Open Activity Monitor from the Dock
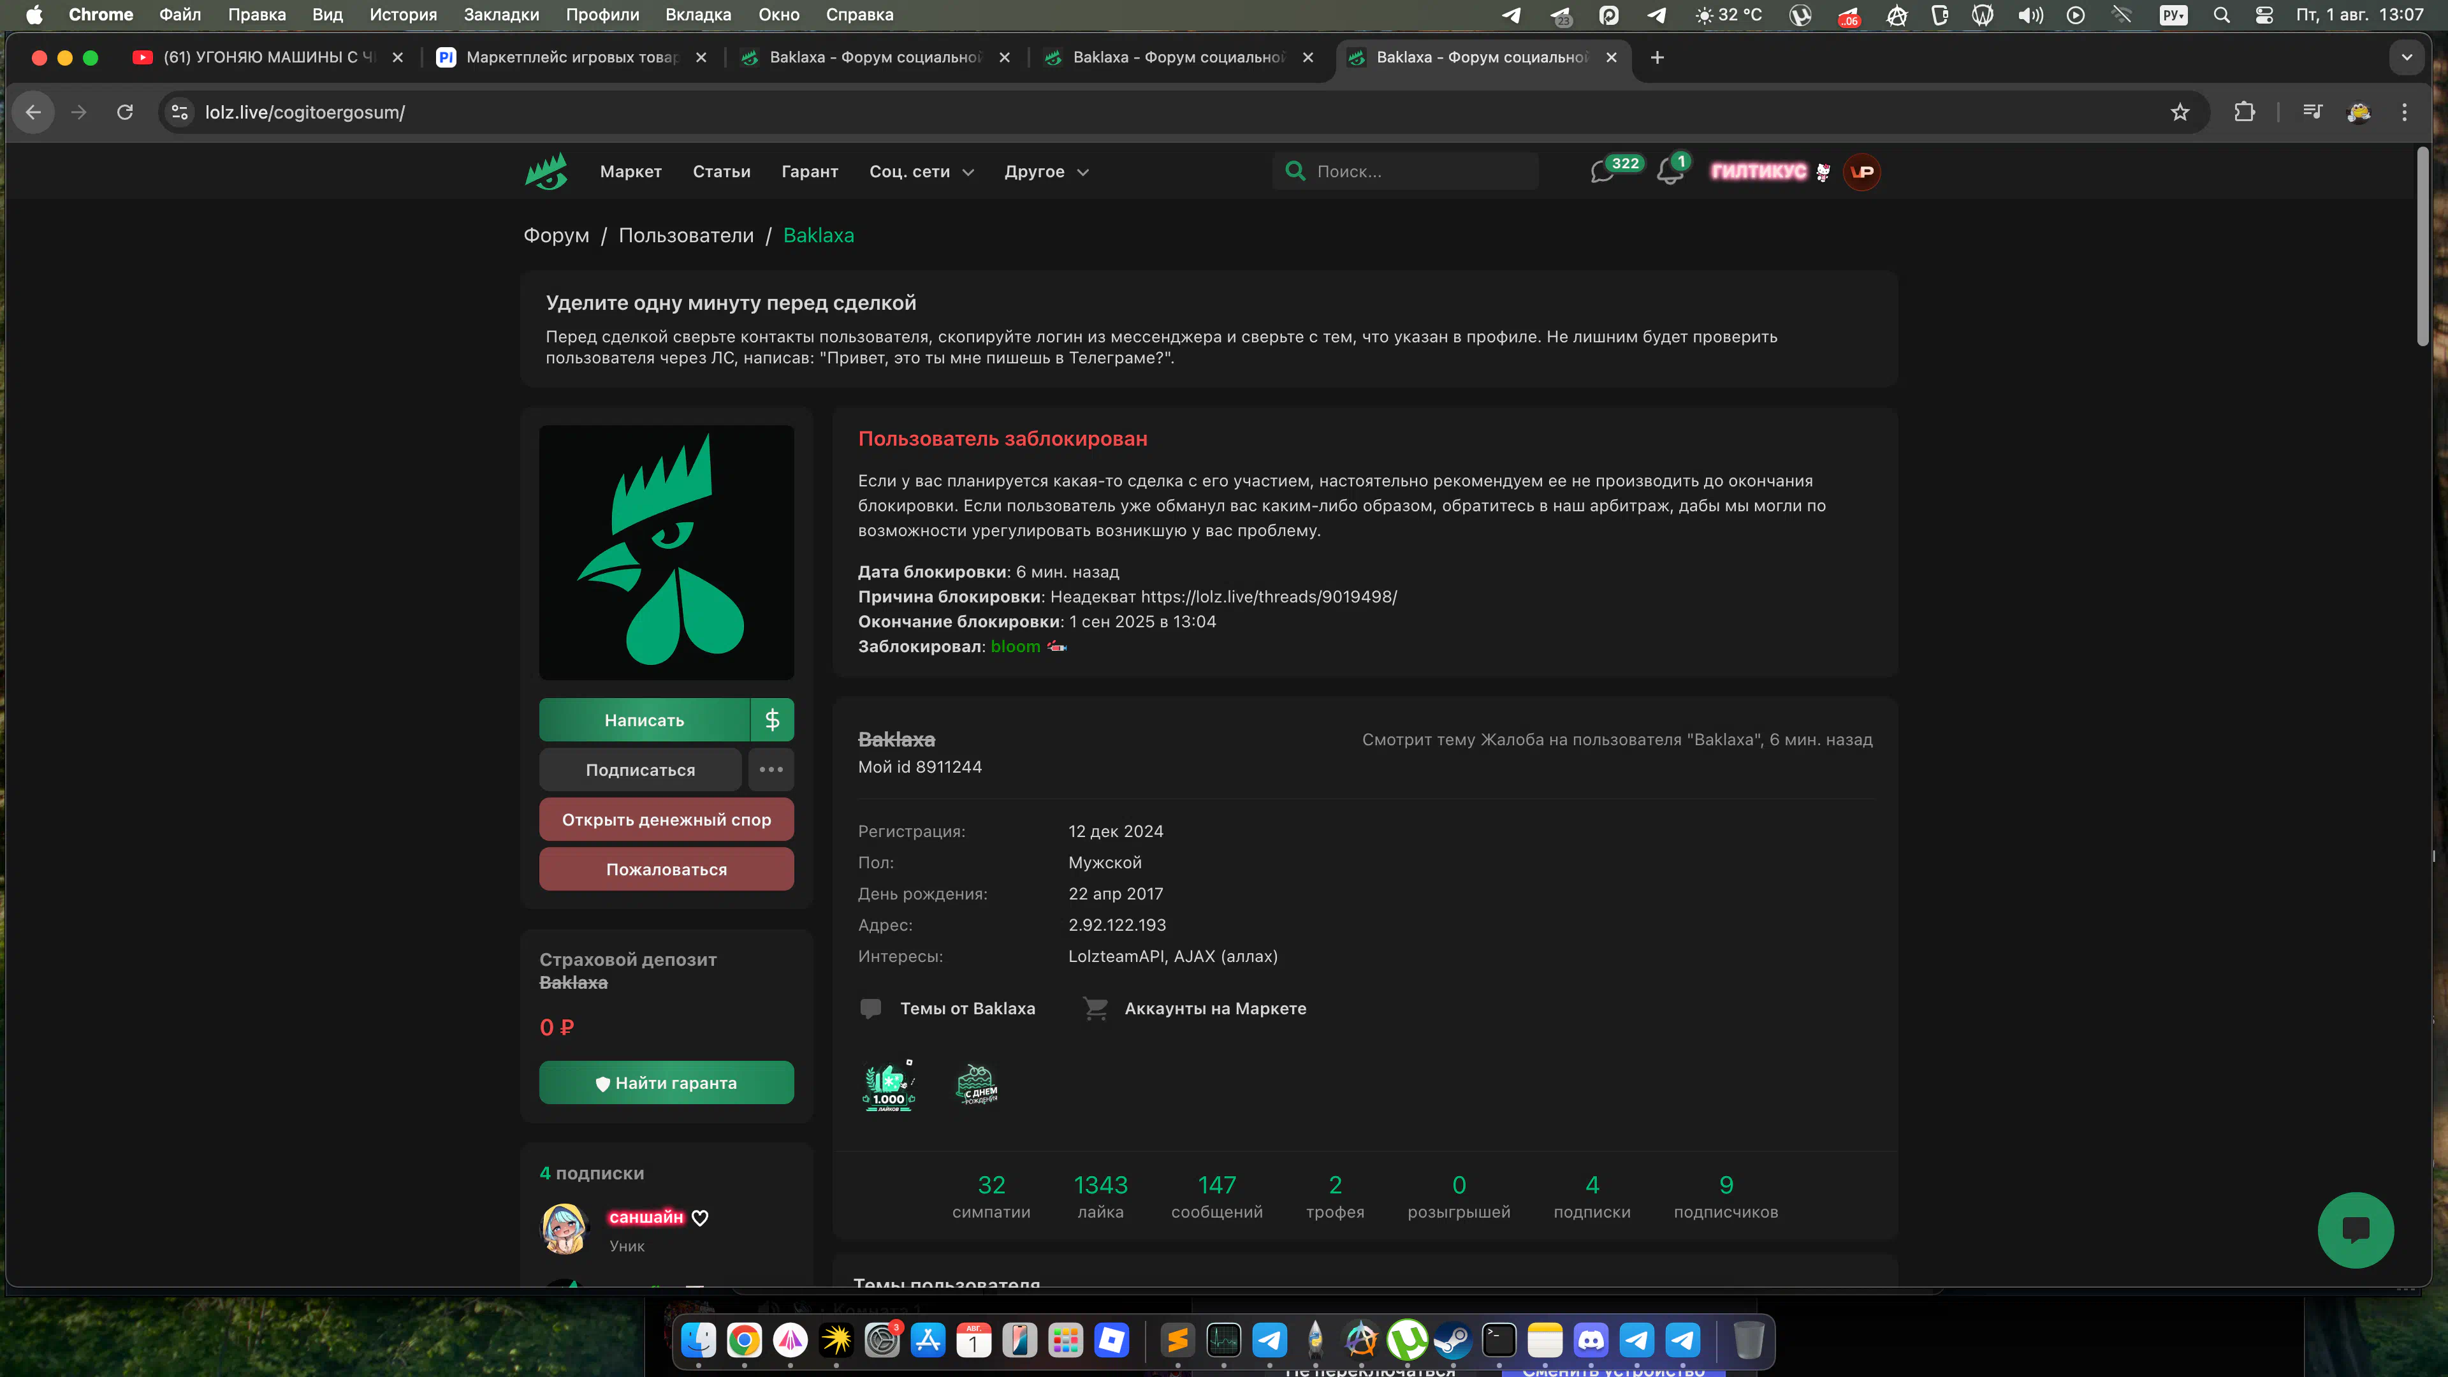Screen dimensions: 2448x1377 click(1223, 1340)
